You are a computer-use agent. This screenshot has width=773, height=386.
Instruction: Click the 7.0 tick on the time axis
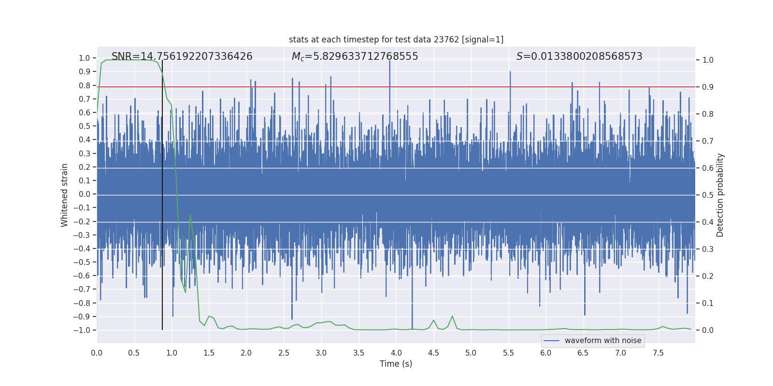(x=621, y=353)
